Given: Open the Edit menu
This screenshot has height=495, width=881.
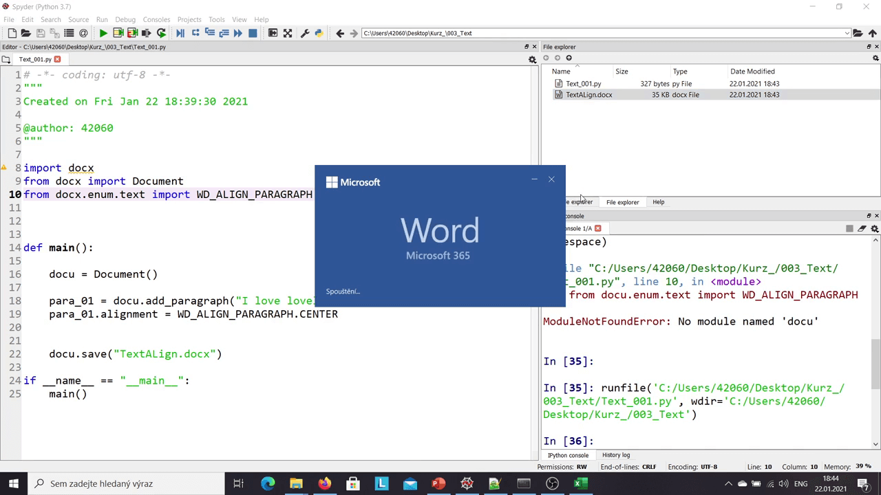Looking at the screenshot, I should click(x=28, y=19).
